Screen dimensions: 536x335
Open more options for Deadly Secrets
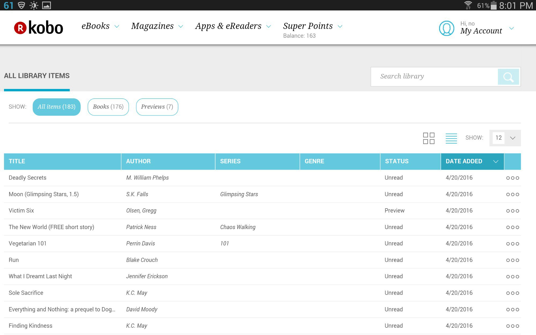pos(512,178)
